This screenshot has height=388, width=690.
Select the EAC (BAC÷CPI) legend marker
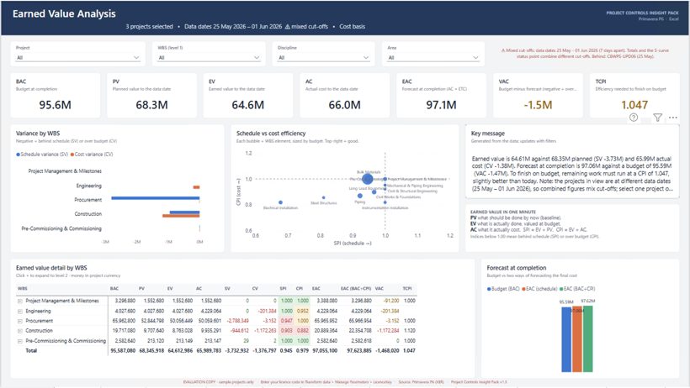[561, 289]
